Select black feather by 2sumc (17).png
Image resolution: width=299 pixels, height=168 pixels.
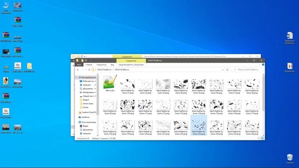coord(252,107)
